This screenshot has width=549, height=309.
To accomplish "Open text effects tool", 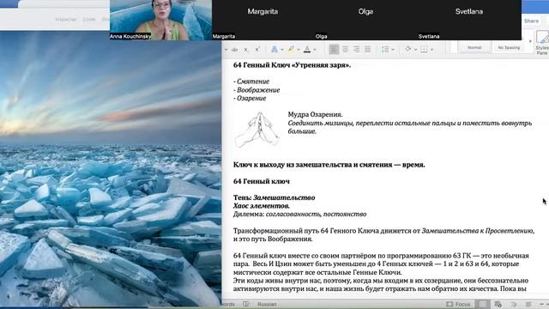I will tap(274, 50).
